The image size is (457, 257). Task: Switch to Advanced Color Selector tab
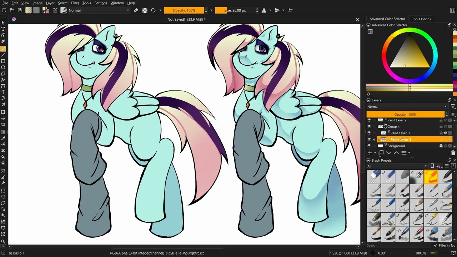[x=387, y=19]
